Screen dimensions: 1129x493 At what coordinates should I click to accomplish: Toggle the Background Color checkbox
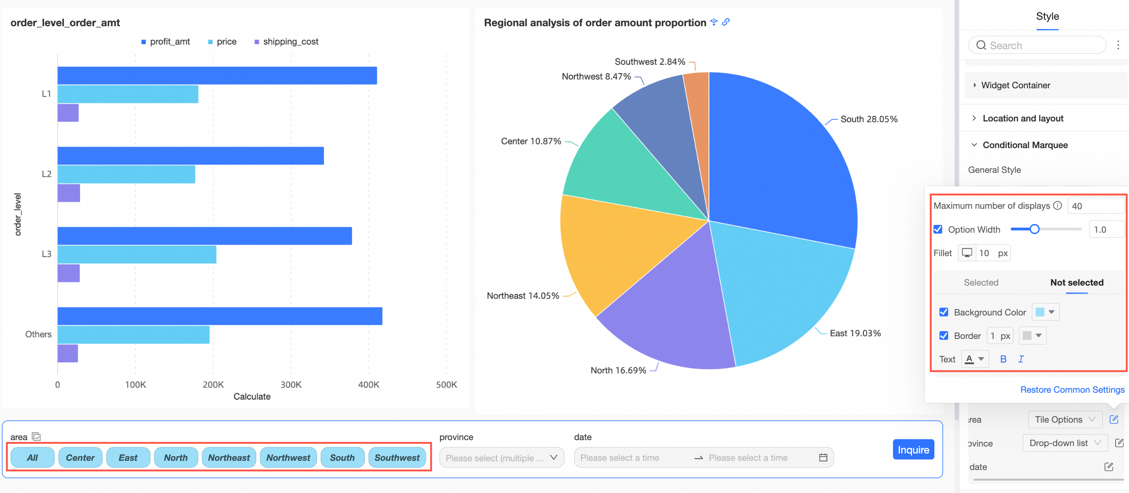point(944,312)
